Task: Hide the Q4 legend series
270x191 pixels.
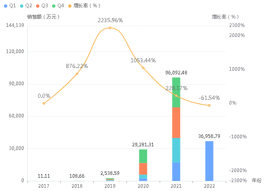Action: click(58, 6)
